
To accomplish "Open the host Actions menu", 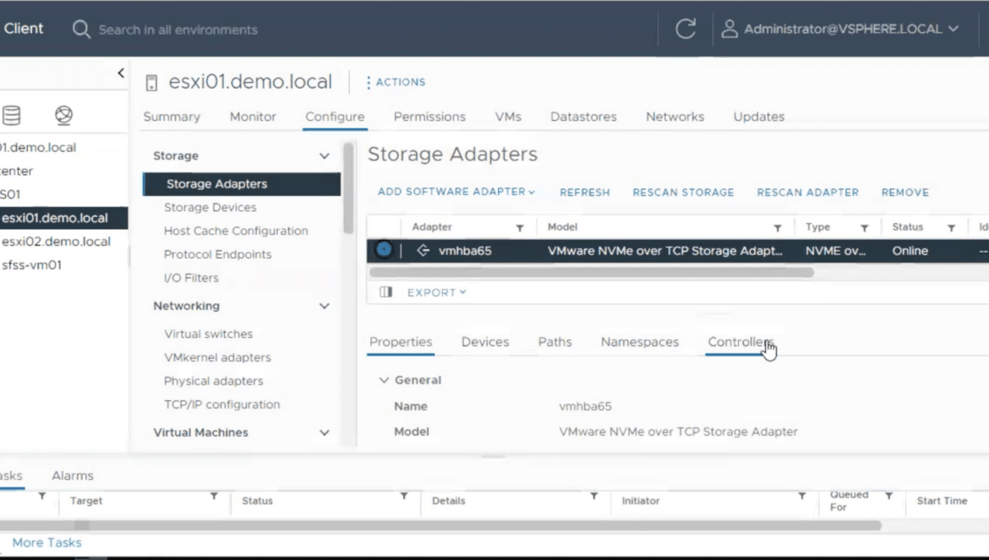I will (x=396, y=82).
